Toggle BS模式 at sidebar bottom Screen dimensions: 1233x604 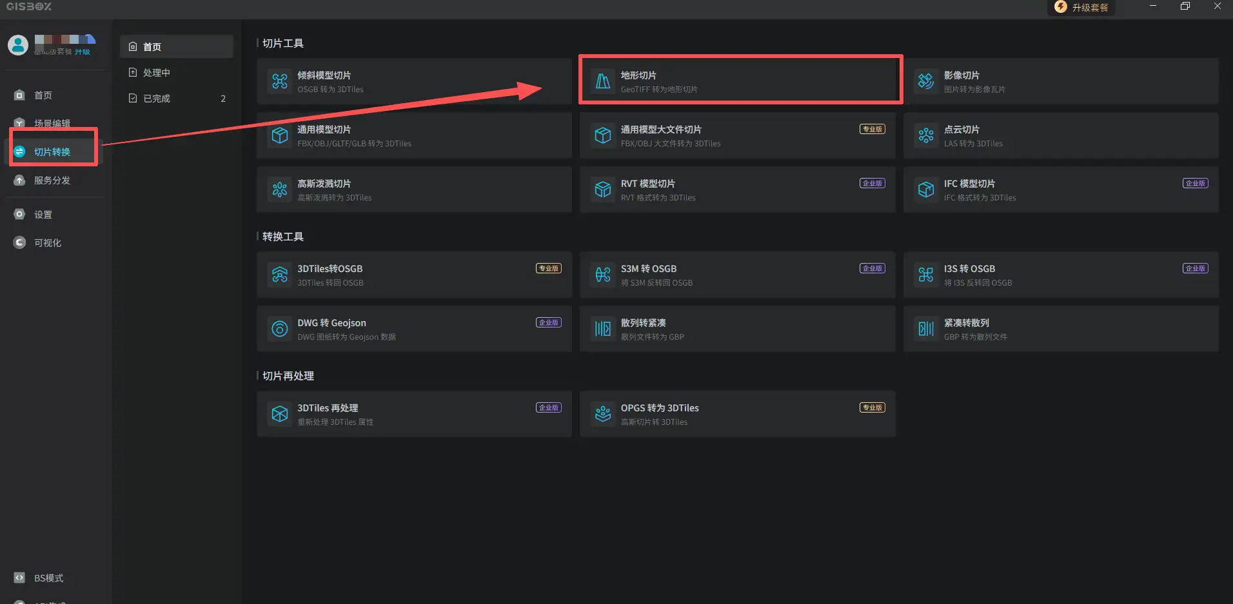(48, 578)
